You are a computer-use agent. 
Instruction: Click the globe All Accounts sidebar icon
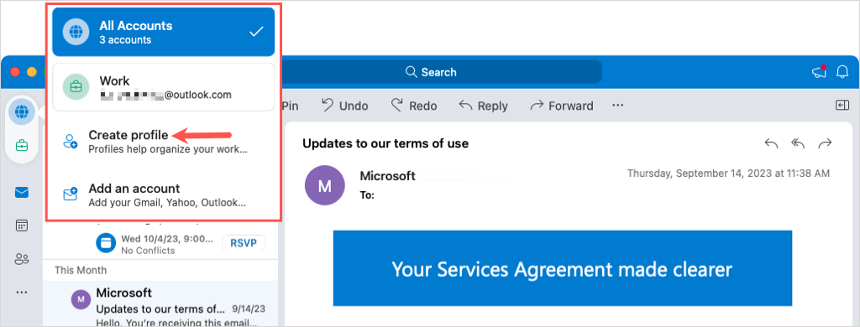22,112
